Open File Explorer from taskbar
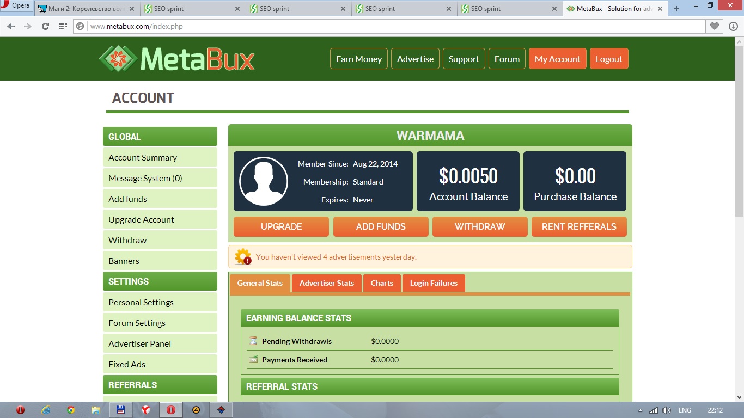This screenshot has height=418, width=744. pyautogui.click(x=96, y=410)
